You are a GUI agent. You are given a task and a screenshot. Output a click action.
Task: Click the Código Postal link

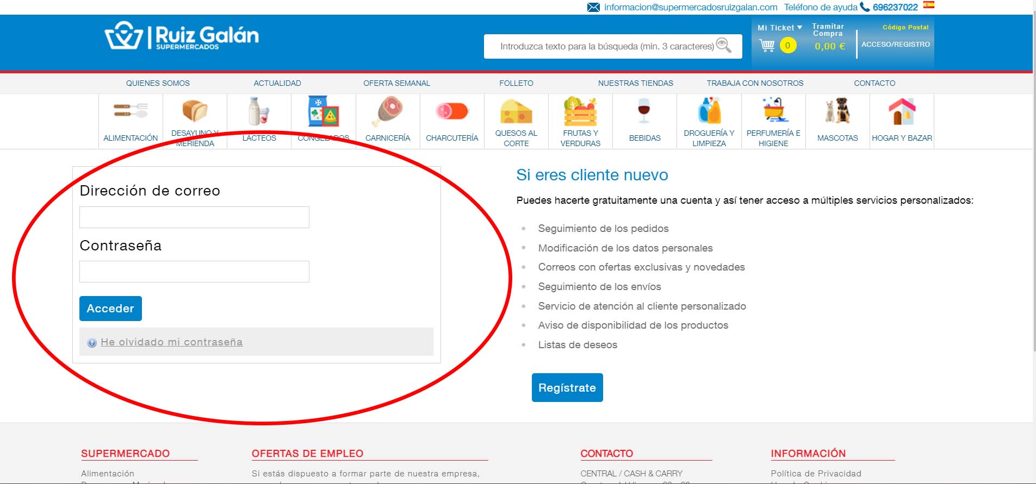pyautogui.click(x=905, y=27)
